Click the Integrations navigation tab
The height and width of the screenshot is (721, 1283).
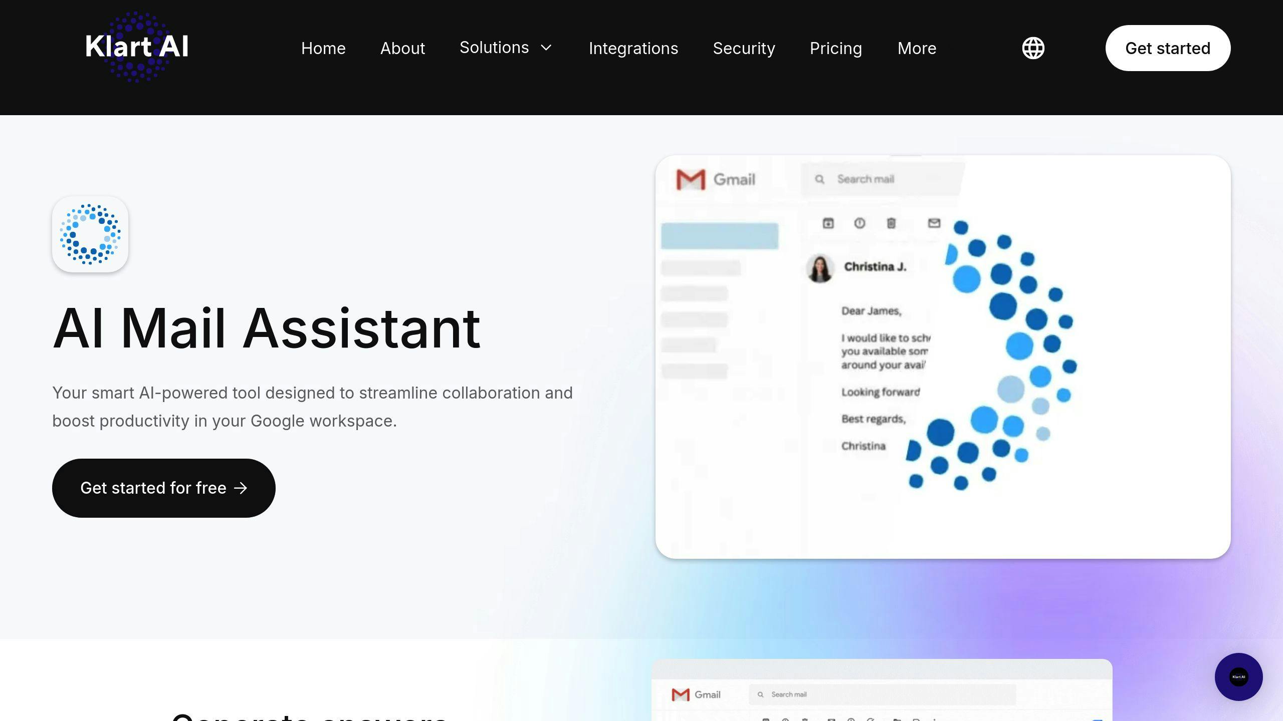(632, 48)
